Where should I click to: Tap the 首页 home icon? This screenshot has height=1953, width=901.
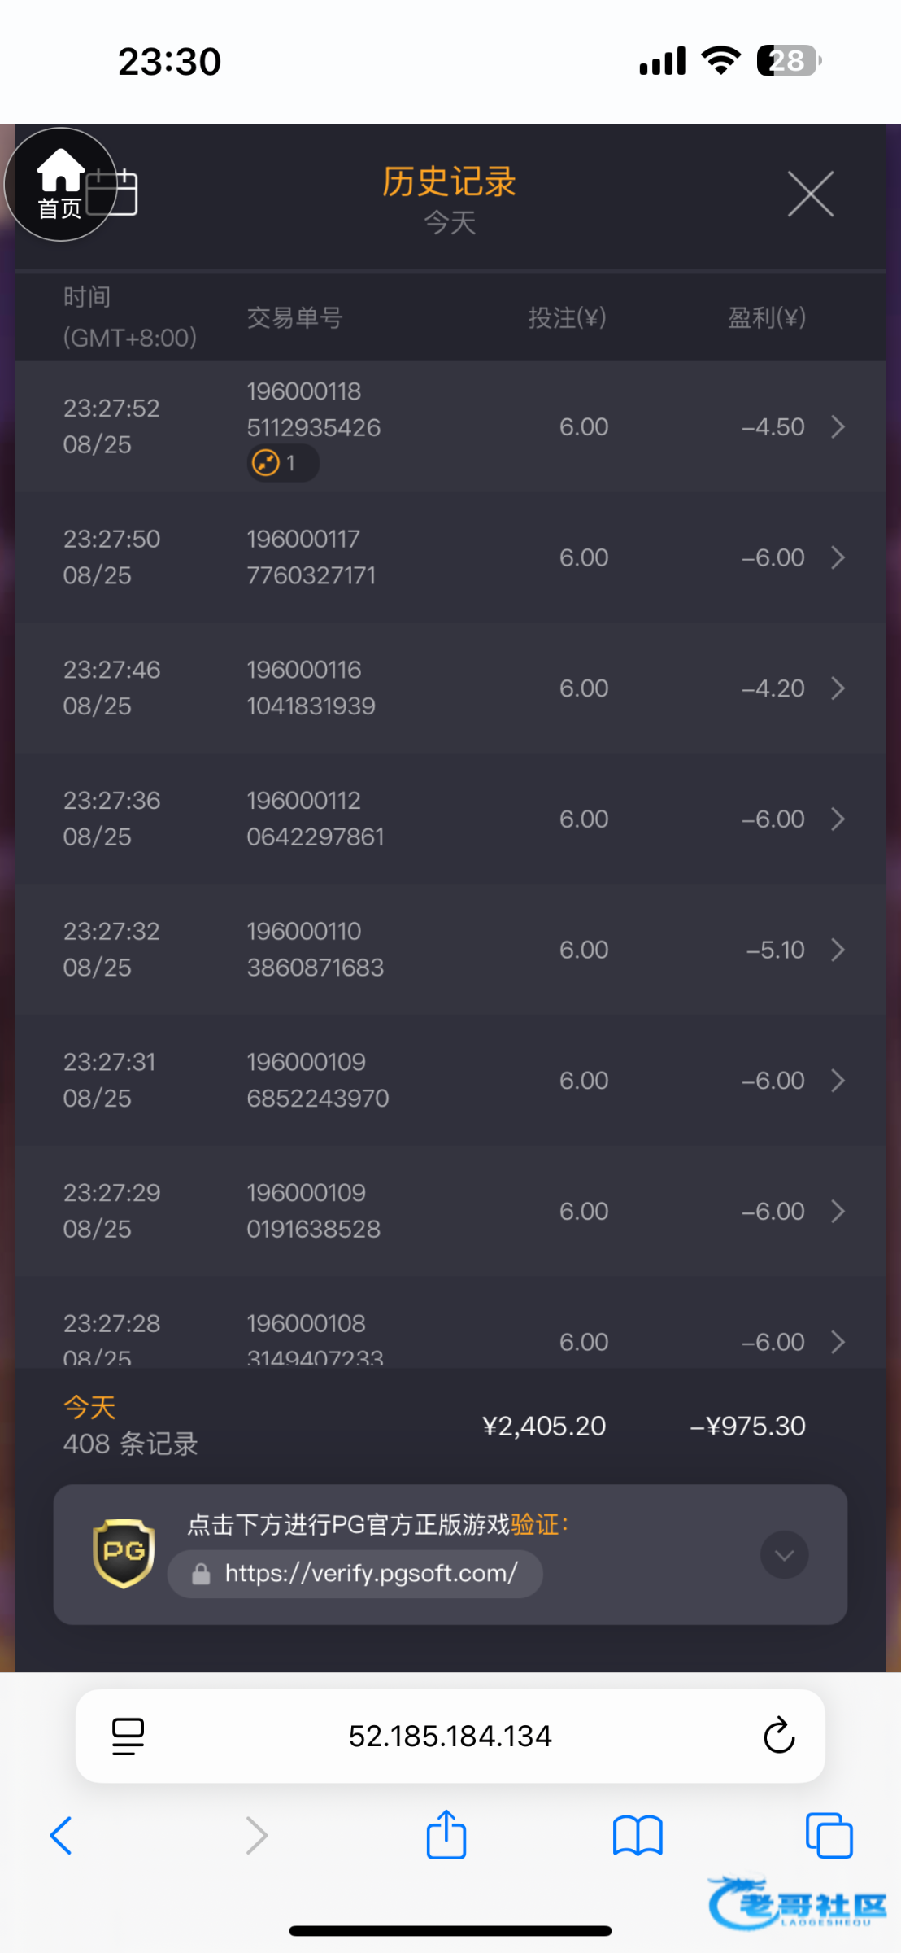coord(59,184)
